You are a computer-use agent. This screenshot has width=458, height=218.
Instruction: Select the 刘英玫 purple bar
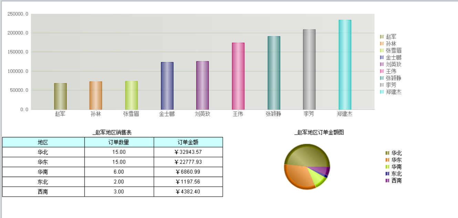click(202, 86)
